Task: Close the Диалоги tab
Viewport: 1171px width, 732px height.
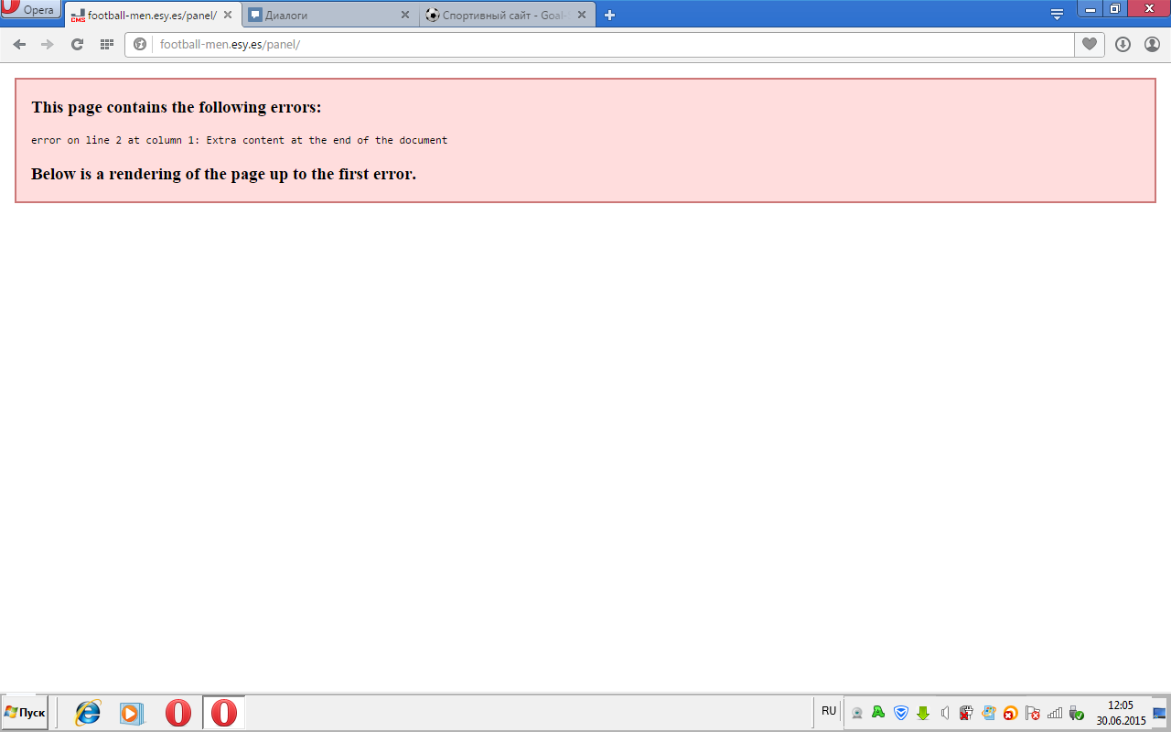Action: [405, 15]
